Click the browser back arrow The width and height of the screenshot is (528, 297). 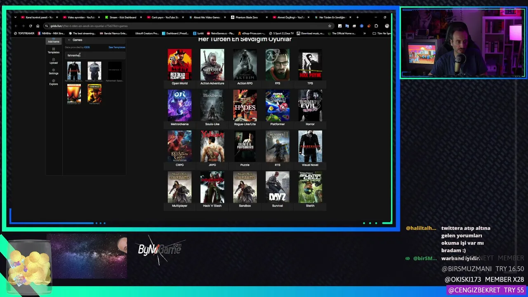pos(16,26)
